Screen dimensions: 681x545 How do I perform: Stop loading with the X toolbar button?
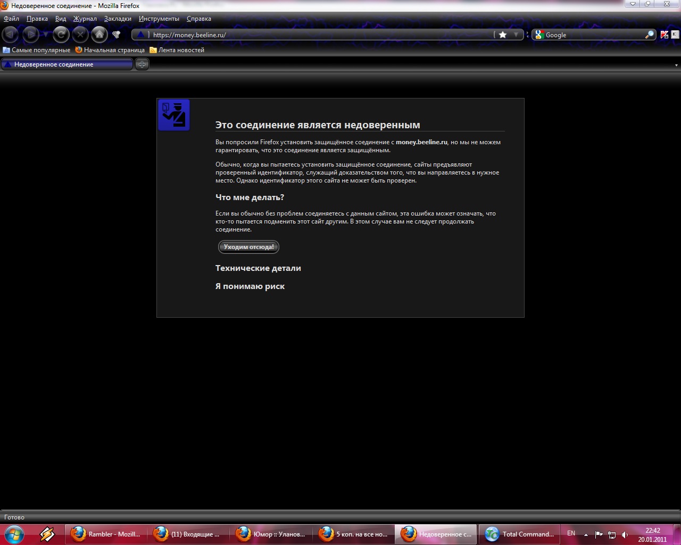pyautogui.click(x=80, y=35)
